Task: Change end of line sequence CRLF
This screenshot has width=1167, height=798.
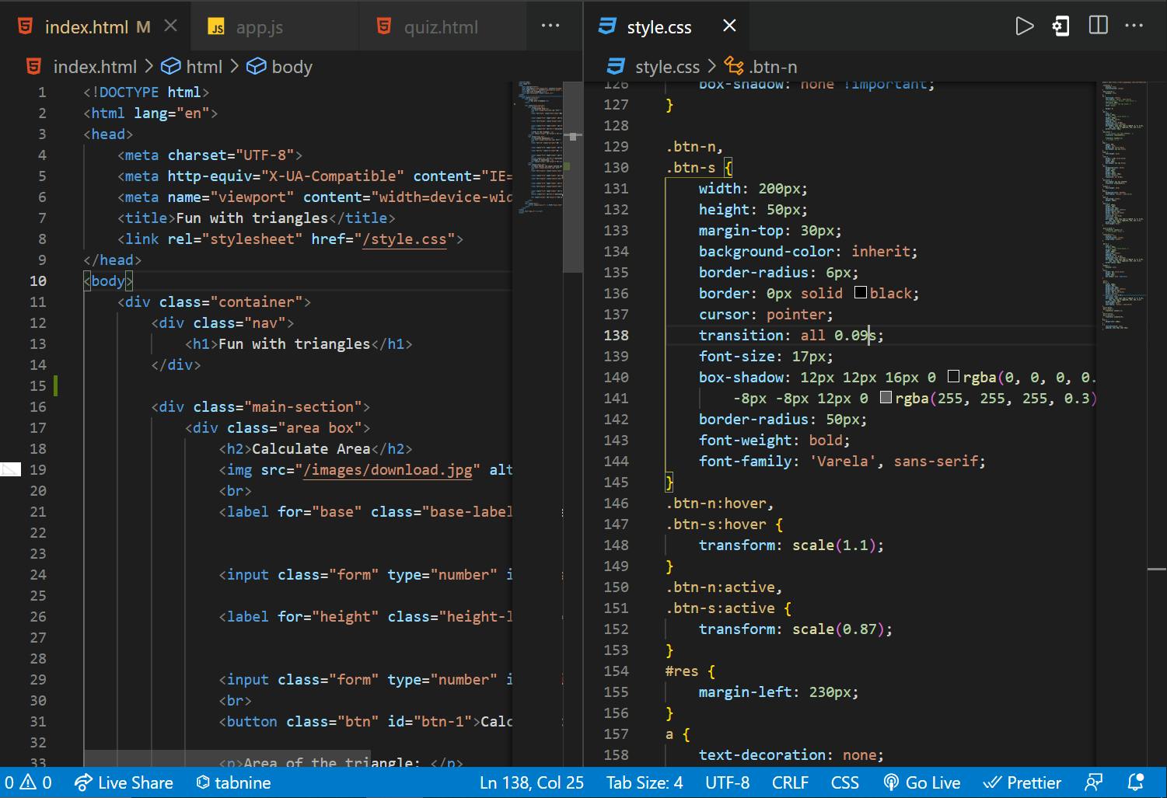Action: pos(790,782)
